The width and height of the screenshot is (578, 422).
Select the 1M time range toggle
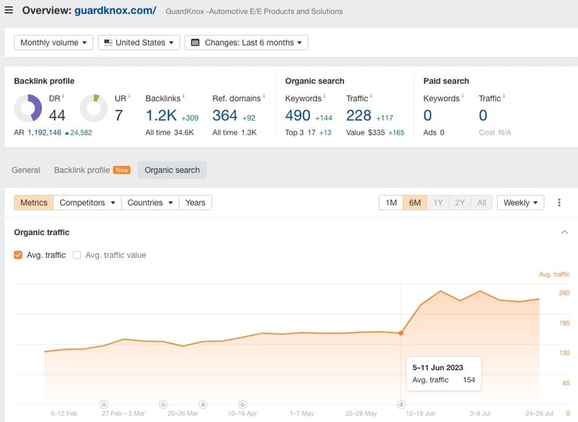[x=390, y=202]
